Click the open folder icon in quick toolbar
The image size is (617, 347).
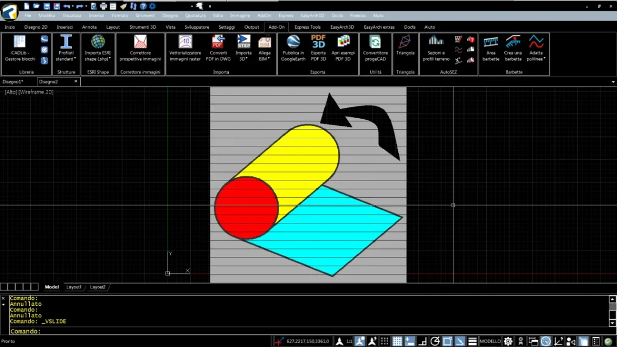36,7
